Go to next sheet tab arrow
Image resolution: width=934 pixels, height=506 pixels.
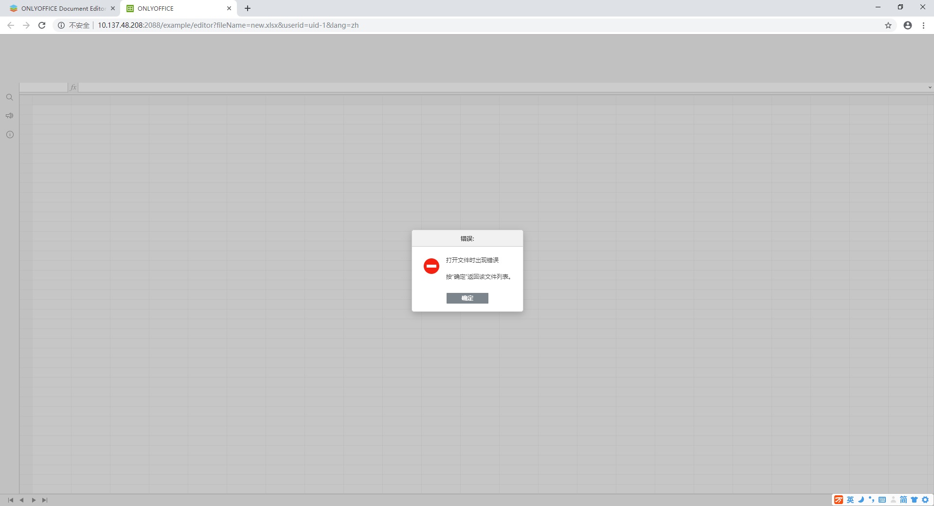point(34,500)
